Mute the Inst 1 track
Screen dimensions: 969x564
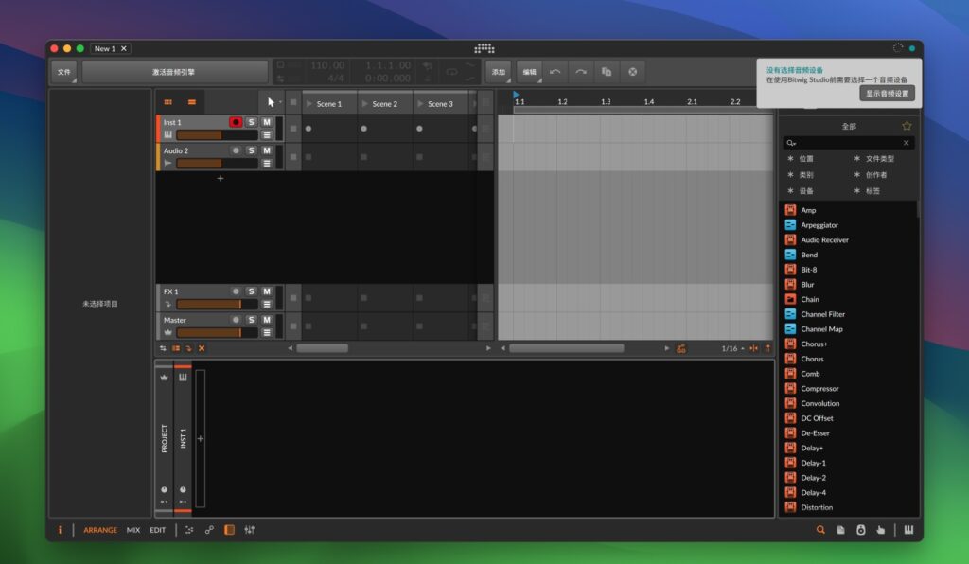tap(267, 122)
